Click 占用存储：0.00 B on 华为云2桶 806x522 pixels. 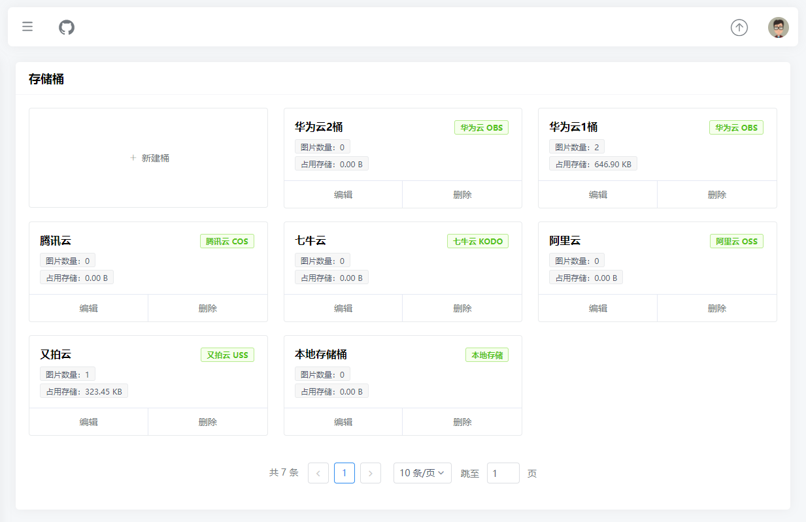(331, 164)
